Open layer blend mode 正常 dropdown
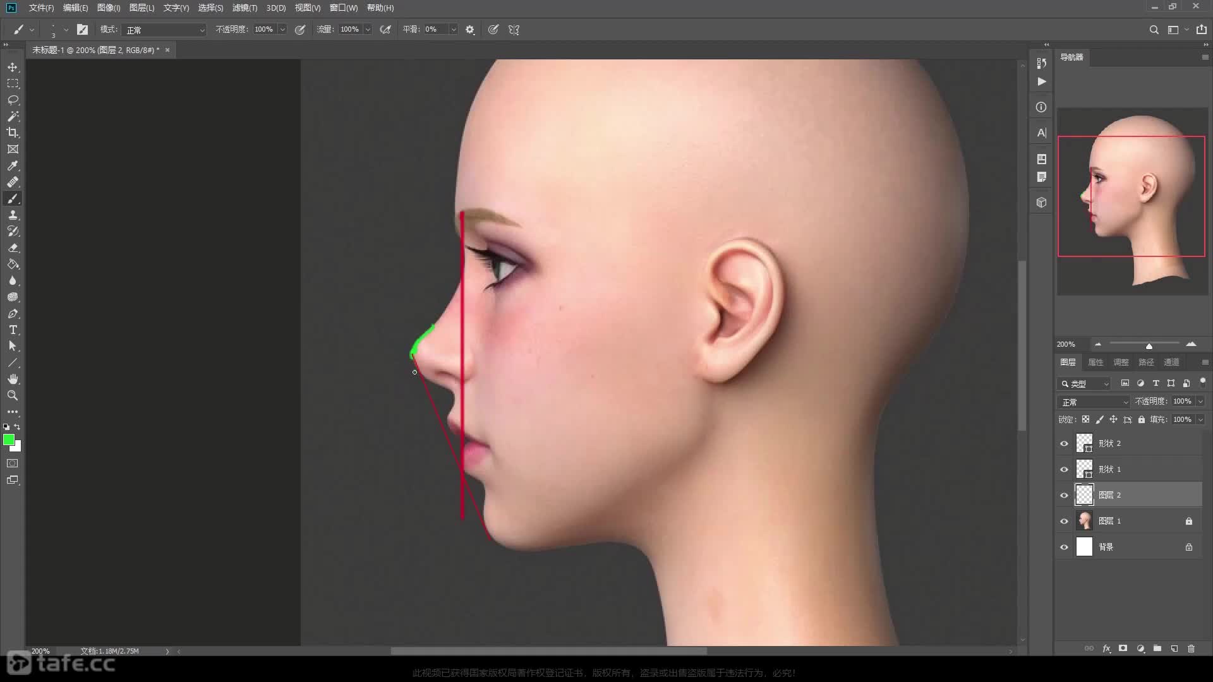 point(1094,402)
